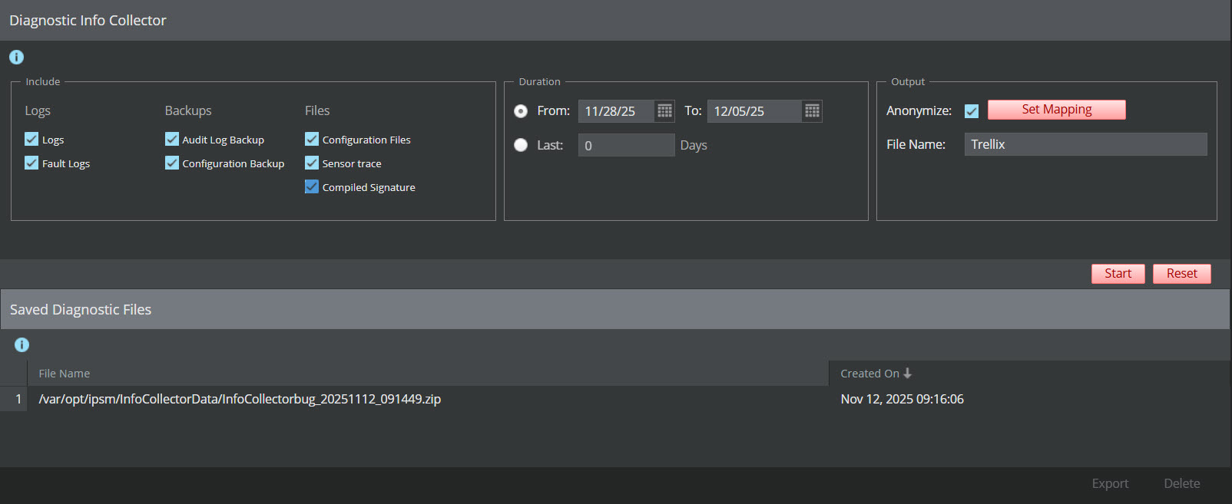
Task: Click the Export button
Action: click(1111, 483)
